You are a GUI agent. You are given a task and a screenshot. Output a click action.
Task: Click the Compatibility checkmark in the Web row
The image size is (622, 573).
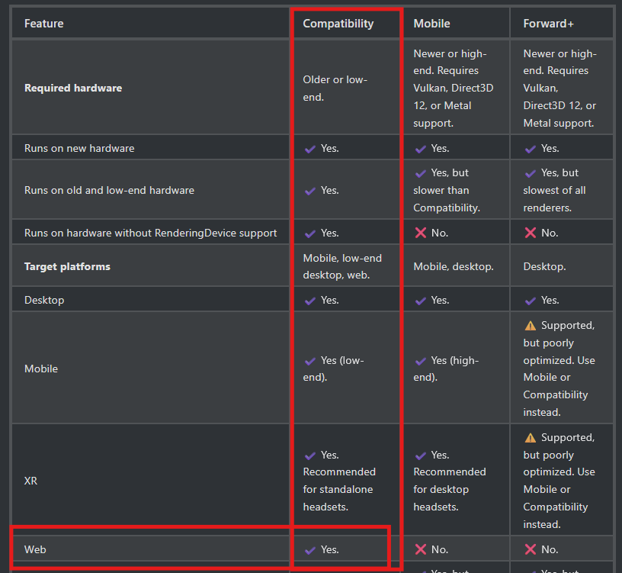tap(310, 549)
